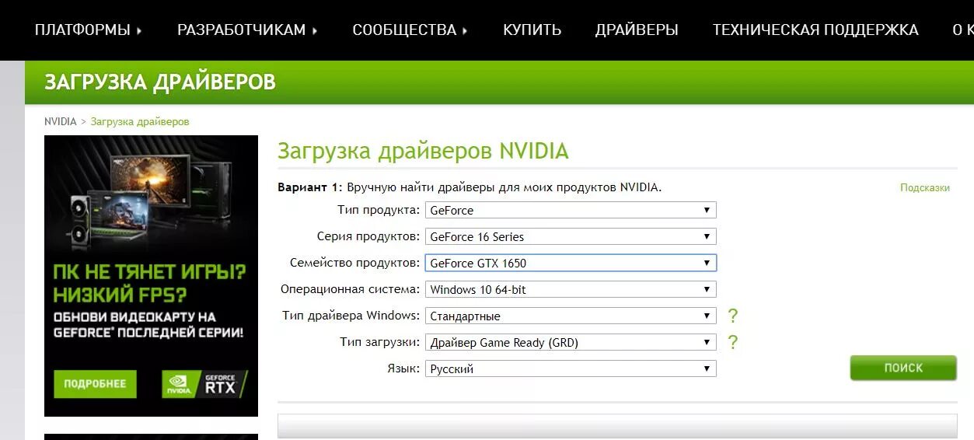Click help question mark beside Тип загрузки
The image size is (974, 440).
click(732, 343)
